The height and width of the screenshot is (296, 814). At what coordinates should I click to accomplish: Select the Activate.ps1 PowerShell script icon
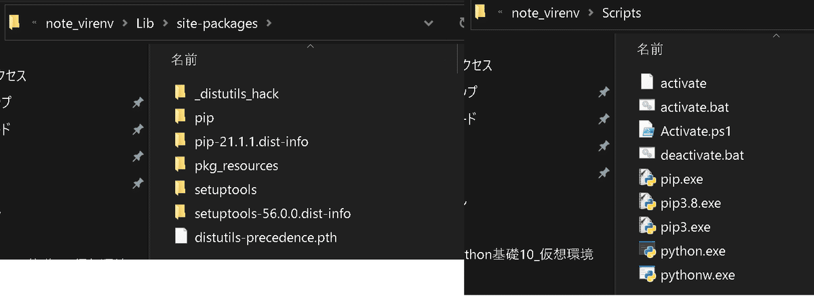point(646,131)
